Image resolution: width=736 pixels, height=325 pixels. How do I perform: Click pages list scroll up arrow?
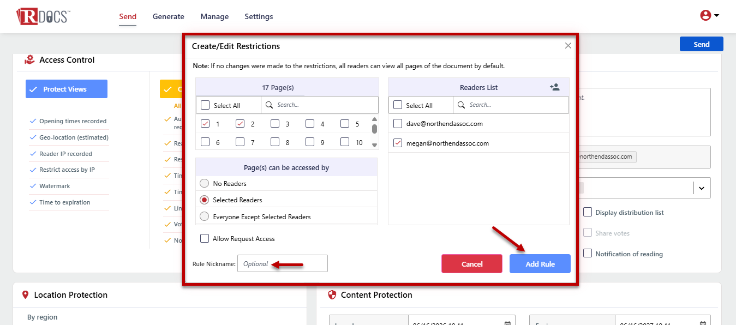[374, 119]
